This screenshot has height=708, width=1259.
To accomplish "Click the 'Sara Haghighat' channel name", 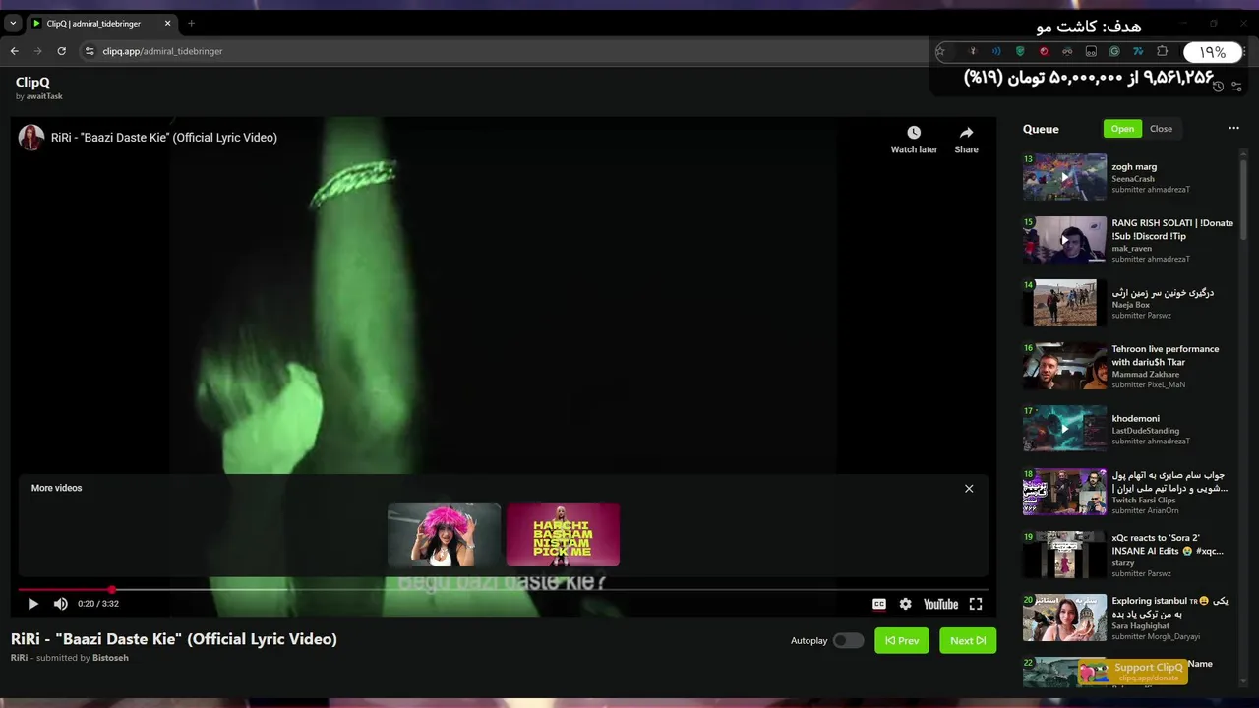I will coord(1140,626).
